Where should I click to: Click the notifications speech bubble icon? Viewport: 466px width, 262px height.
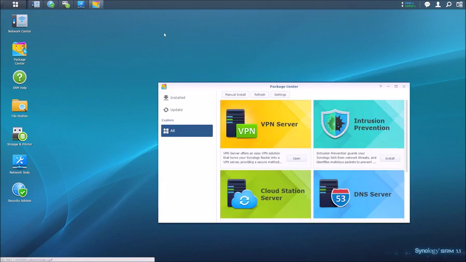point(427,5)
